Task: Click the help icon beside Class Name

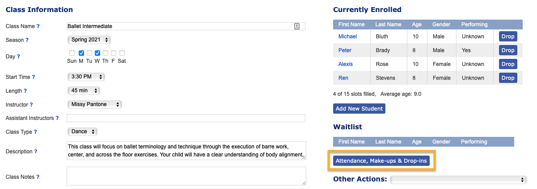Action: (38, 27)
